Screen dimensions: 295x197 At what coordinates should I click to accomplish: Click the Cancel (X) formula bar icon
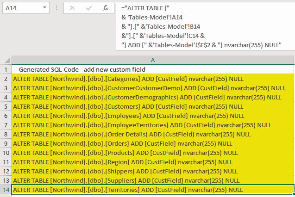point(72,8)
